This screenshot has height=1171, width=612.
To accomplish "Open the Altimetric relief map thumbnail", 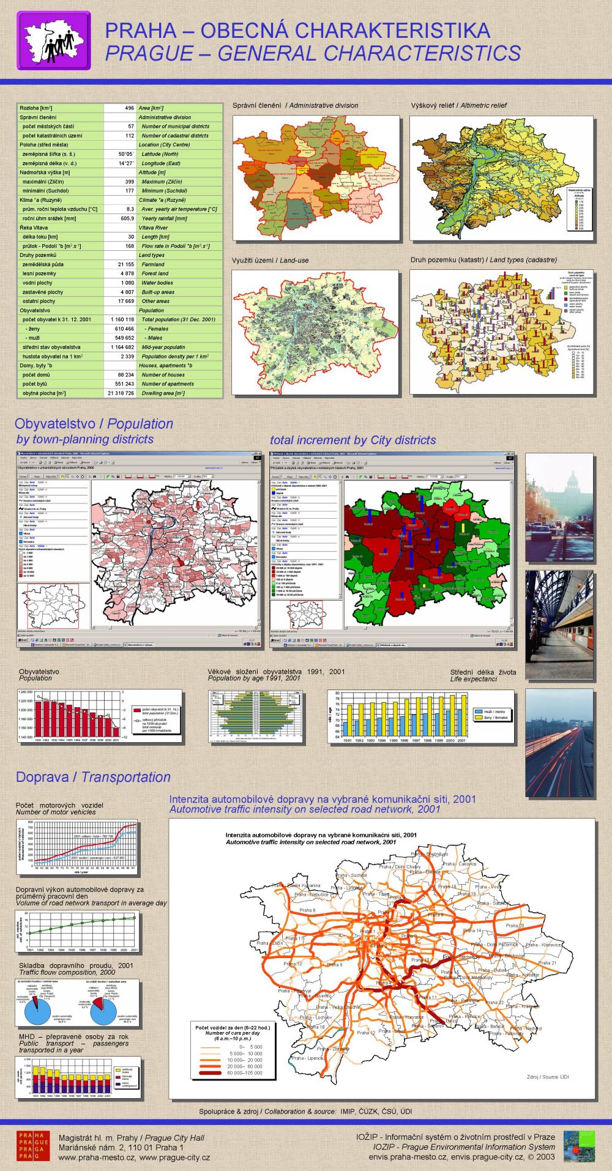I will [x=502, y=178].
